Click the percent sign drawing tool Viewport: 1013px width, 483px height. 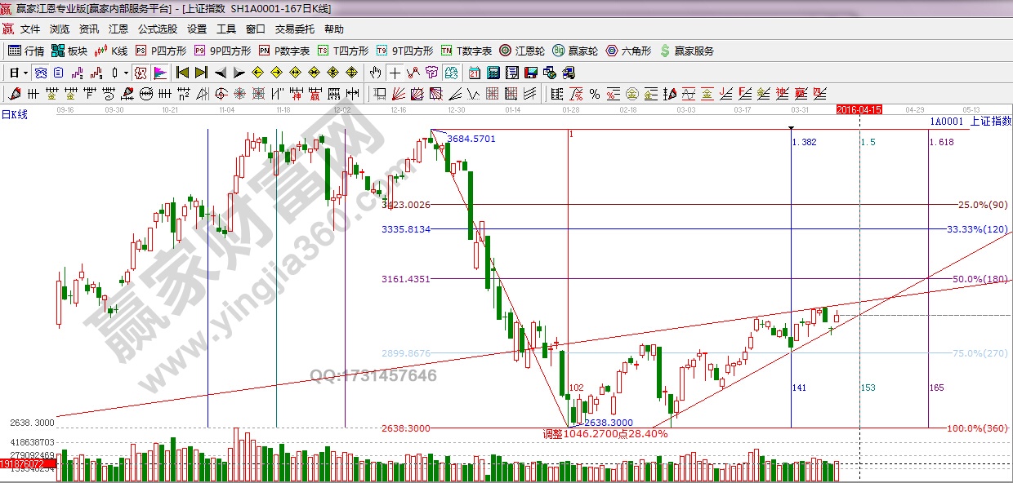pos(594,93)
